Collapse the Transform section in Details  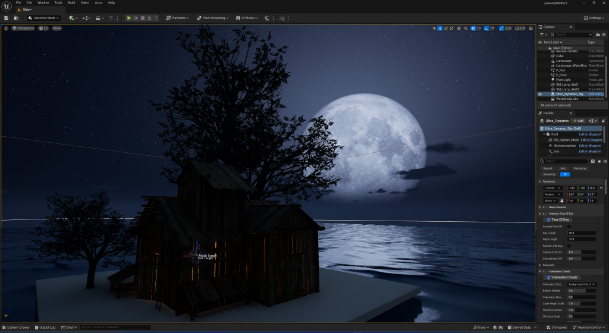(x=540, y=181)
